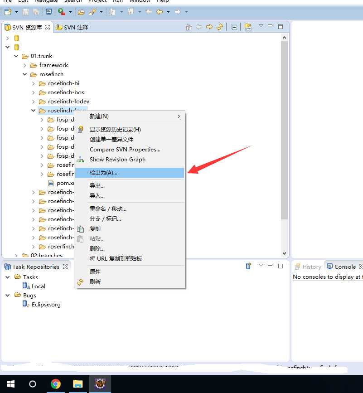Choose 复制 from context menu
The height and width of the screenshot is (393, 363).
point(130,229)
